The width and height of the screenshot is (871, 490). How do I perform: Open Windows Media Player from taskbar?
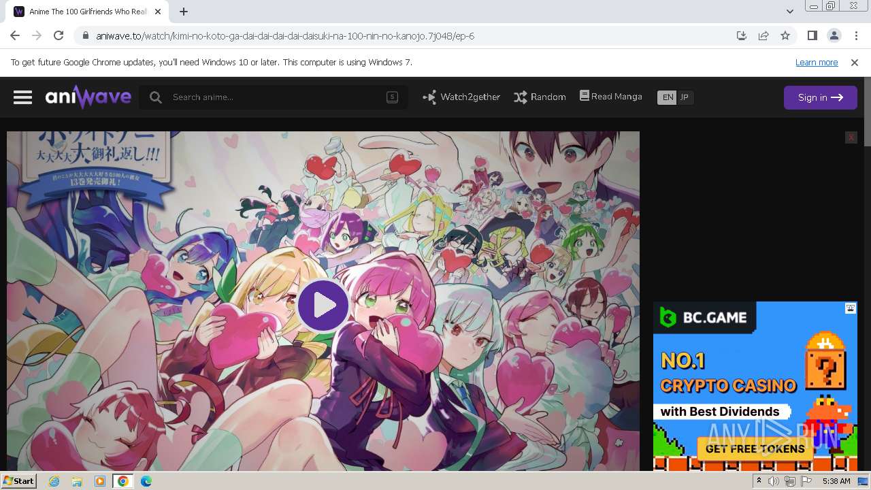[x=100, y=481]
